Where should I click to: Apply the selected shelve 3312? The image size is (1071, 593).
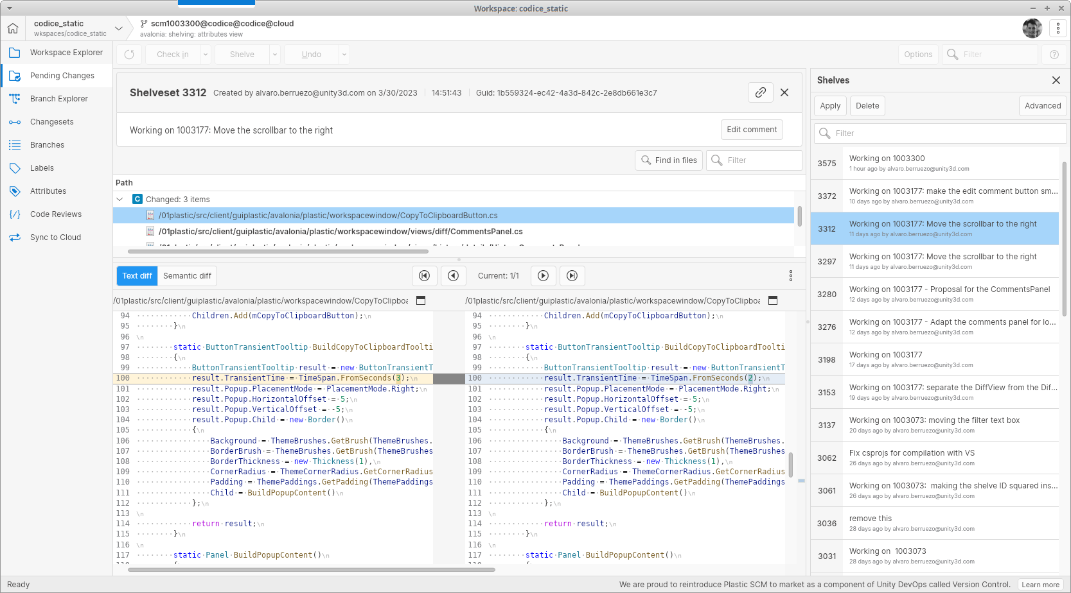pyautogui.click(x=829, y=105)
